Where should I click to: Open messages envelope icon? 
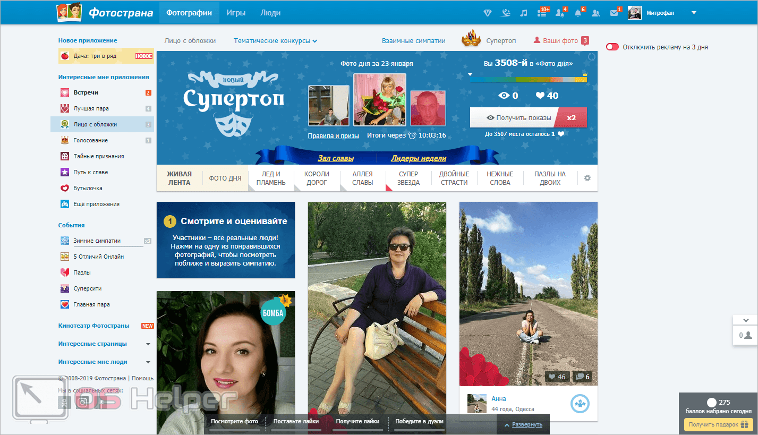click(615, 13)
